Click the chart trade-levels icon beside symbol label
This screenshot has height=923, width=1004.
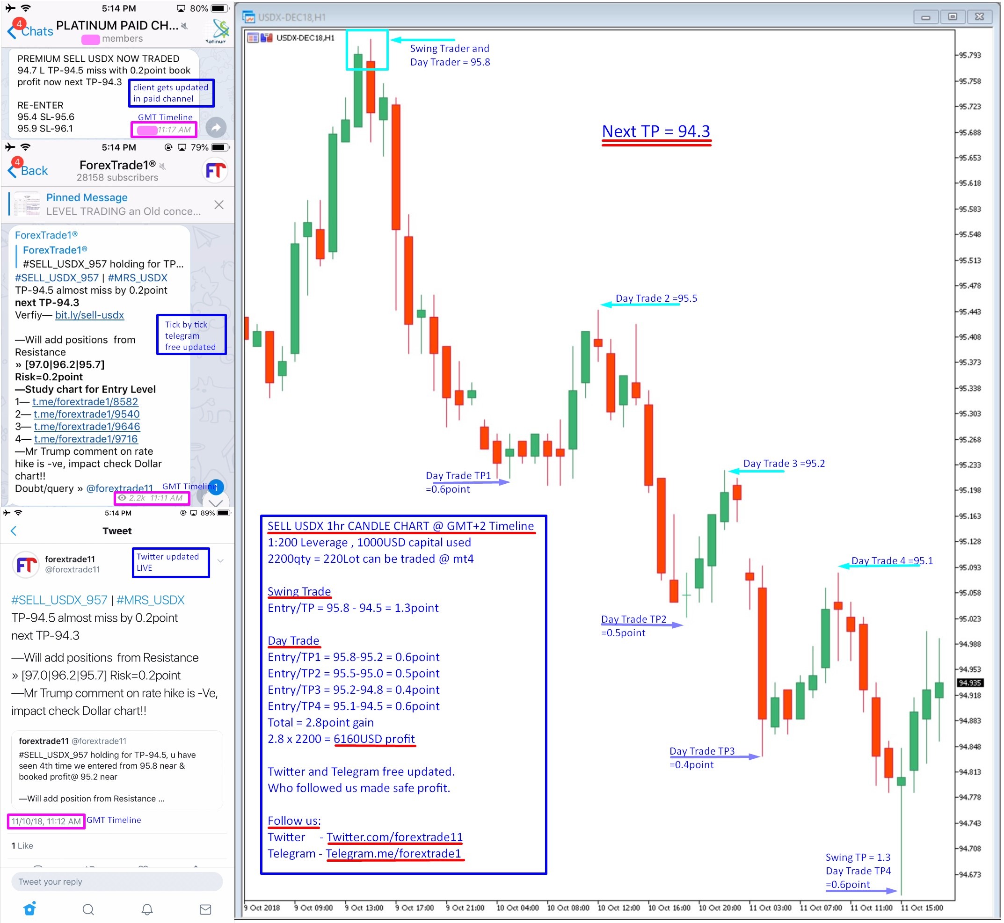[x=266, y=37]
